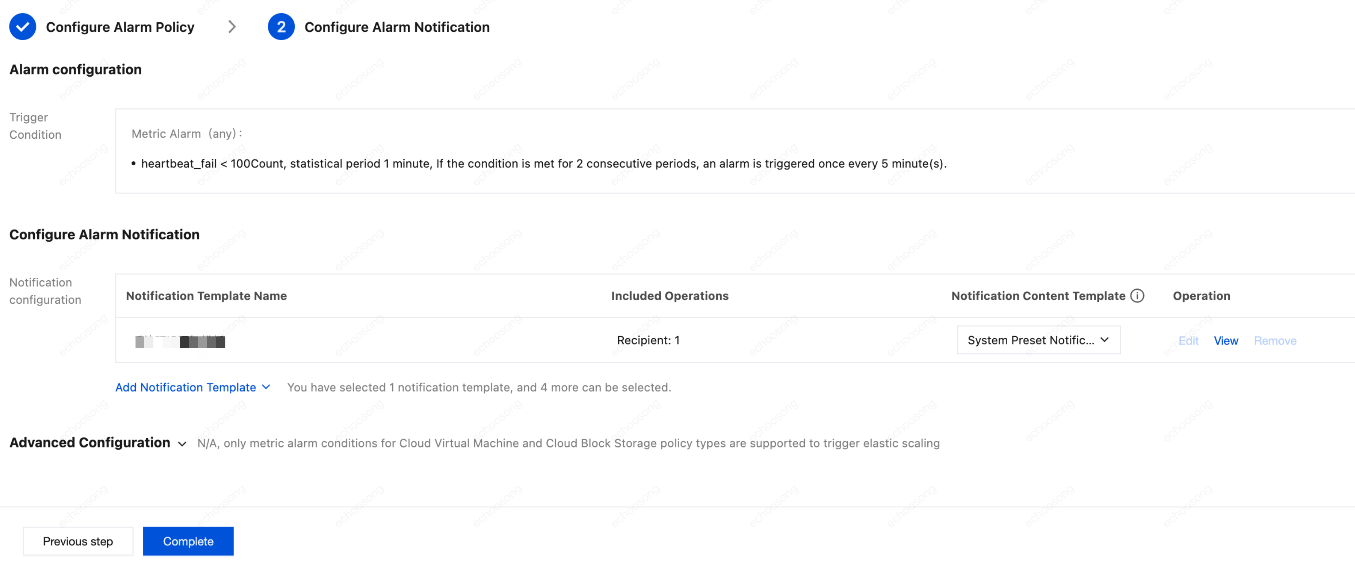Viewport: 1355px width, 573px height.
Task: Click the blurred notification template name
Action: [x=180, y=341]
